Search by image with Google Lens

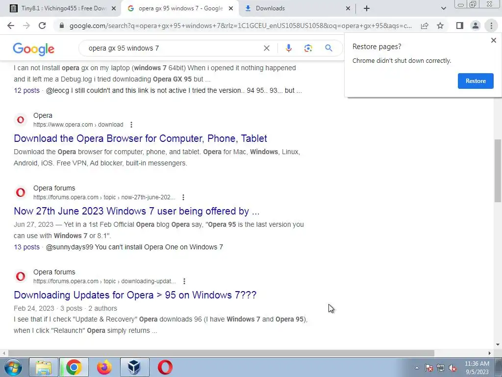[308, 48]
